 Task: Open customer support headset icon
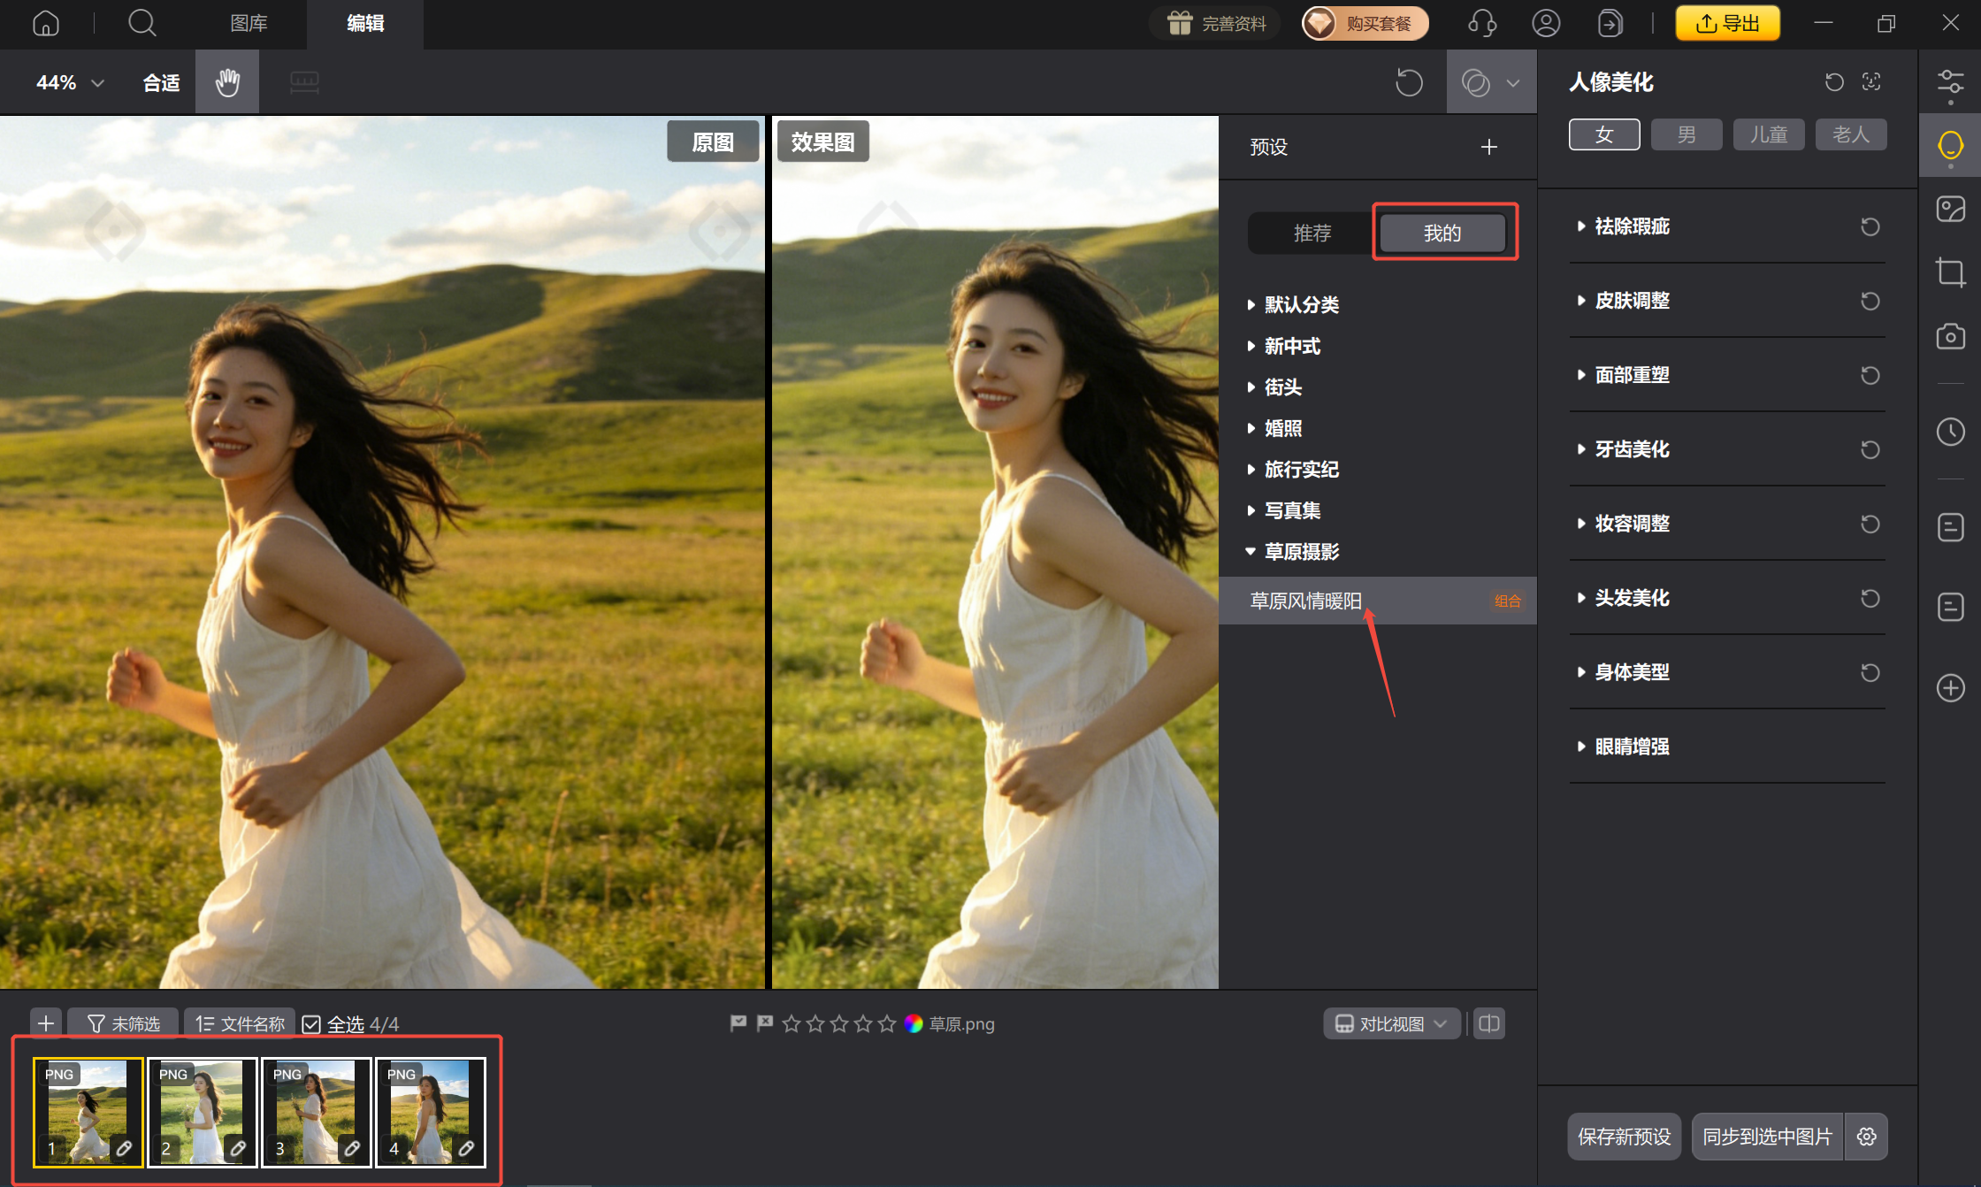[x=1482, y=23]
